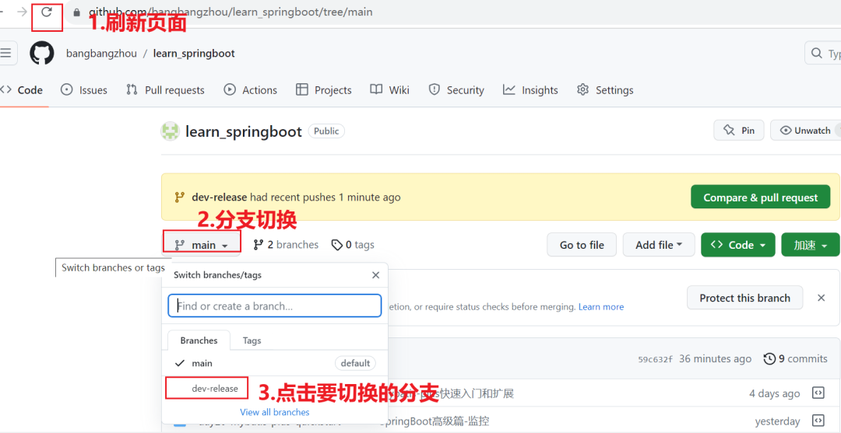Open the main branch switcher dropdown
The width and height of the screenshot is (841, 433).
[x=202, y=245]
